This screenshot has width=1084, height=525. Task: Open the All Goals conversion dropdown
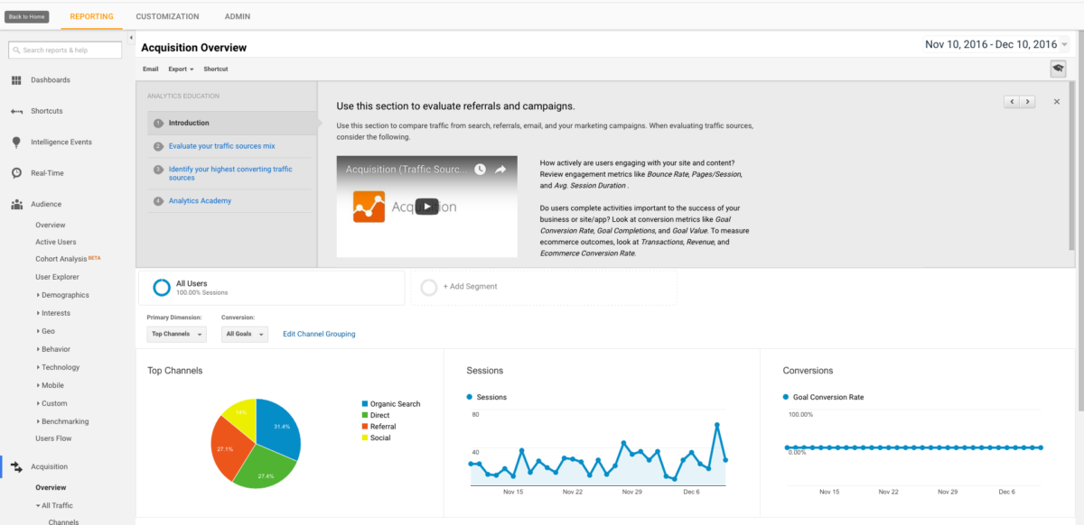(x=244, y=335)
